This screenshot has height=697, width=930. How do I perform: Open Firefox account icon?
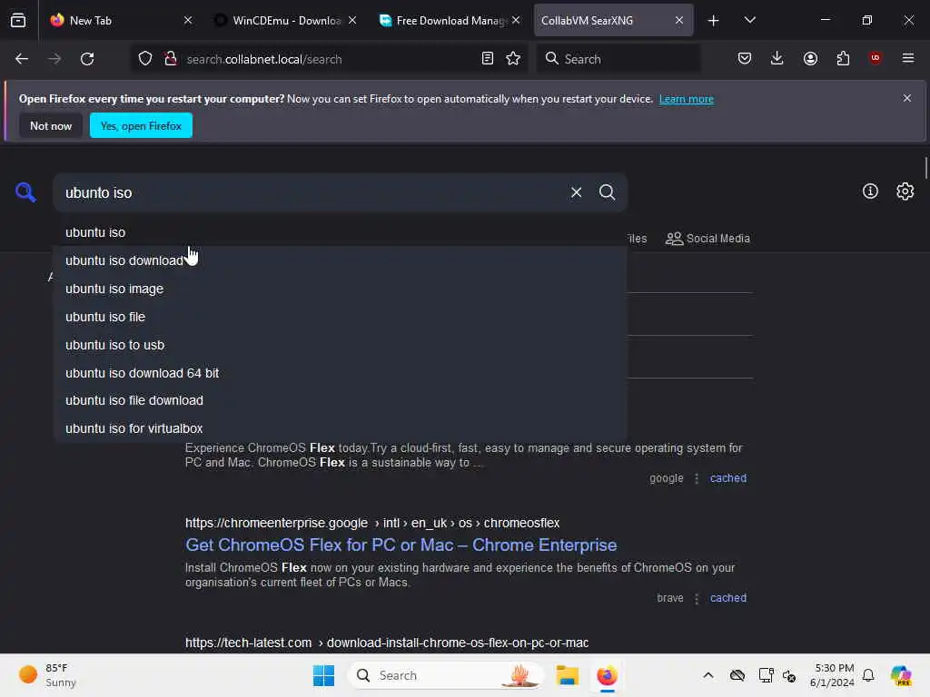pyautogui.click(x=810, y=58)
